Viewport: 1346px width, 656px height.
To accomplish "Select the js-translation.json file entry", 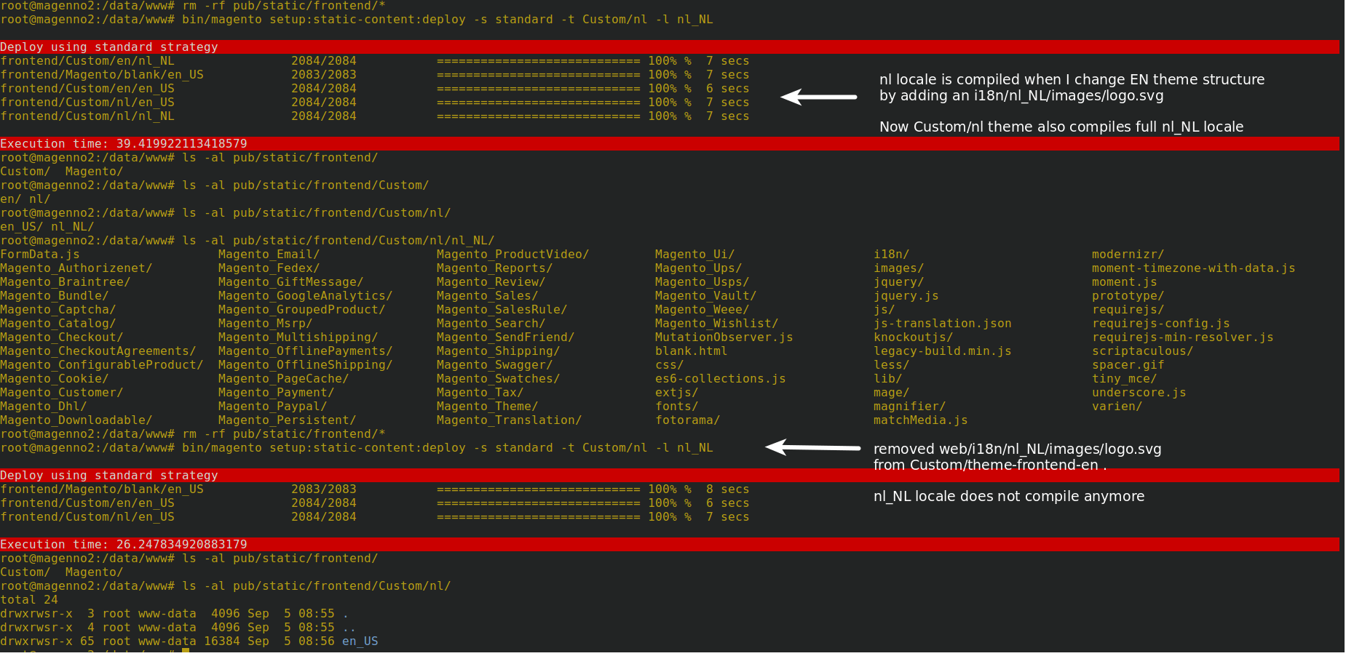I will point(942,323).
